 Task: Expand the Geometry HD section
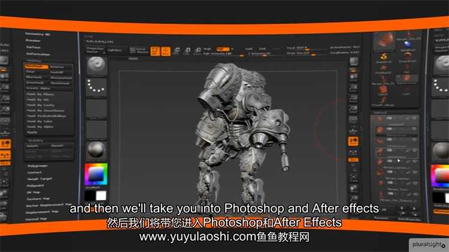[x=38, y=34]
